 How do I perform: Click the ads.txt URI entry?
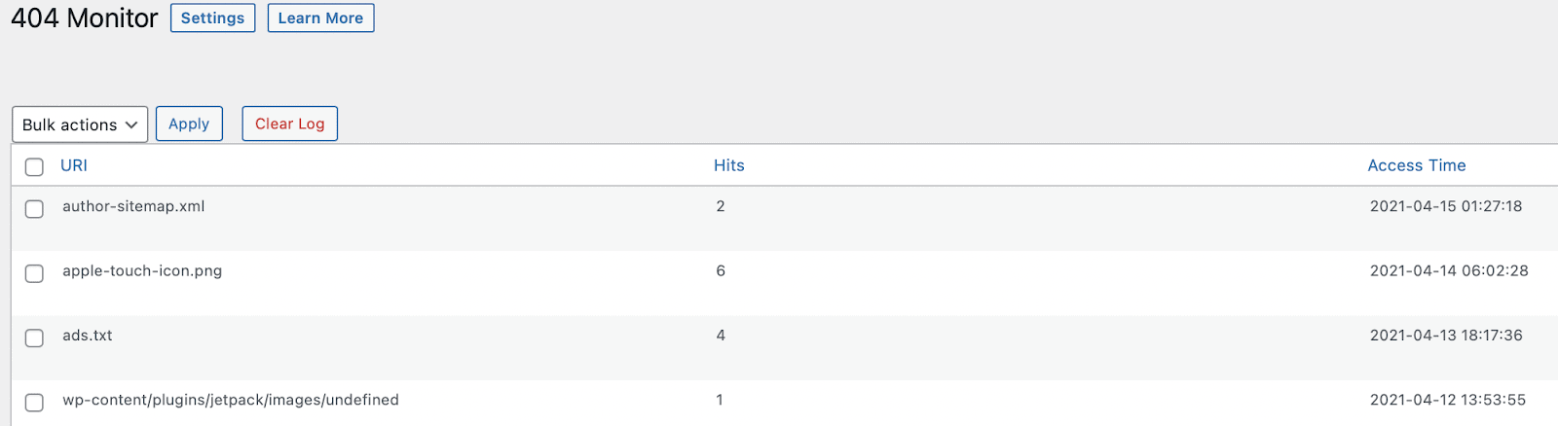click(x=88, y=335)
